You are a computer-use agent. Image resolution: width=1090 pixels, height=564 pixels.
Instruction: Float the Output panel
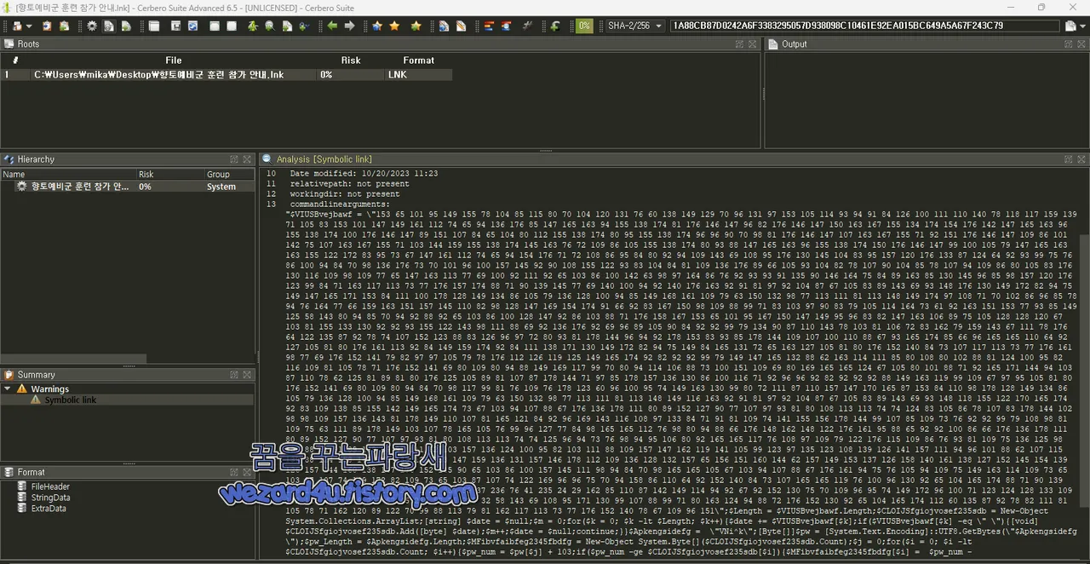1068,44
